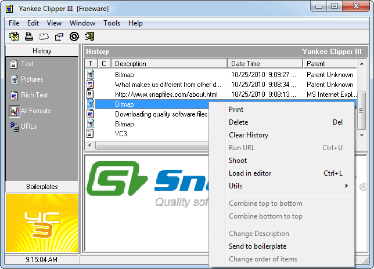Sort by the Date Time column header

click(265, 64)
